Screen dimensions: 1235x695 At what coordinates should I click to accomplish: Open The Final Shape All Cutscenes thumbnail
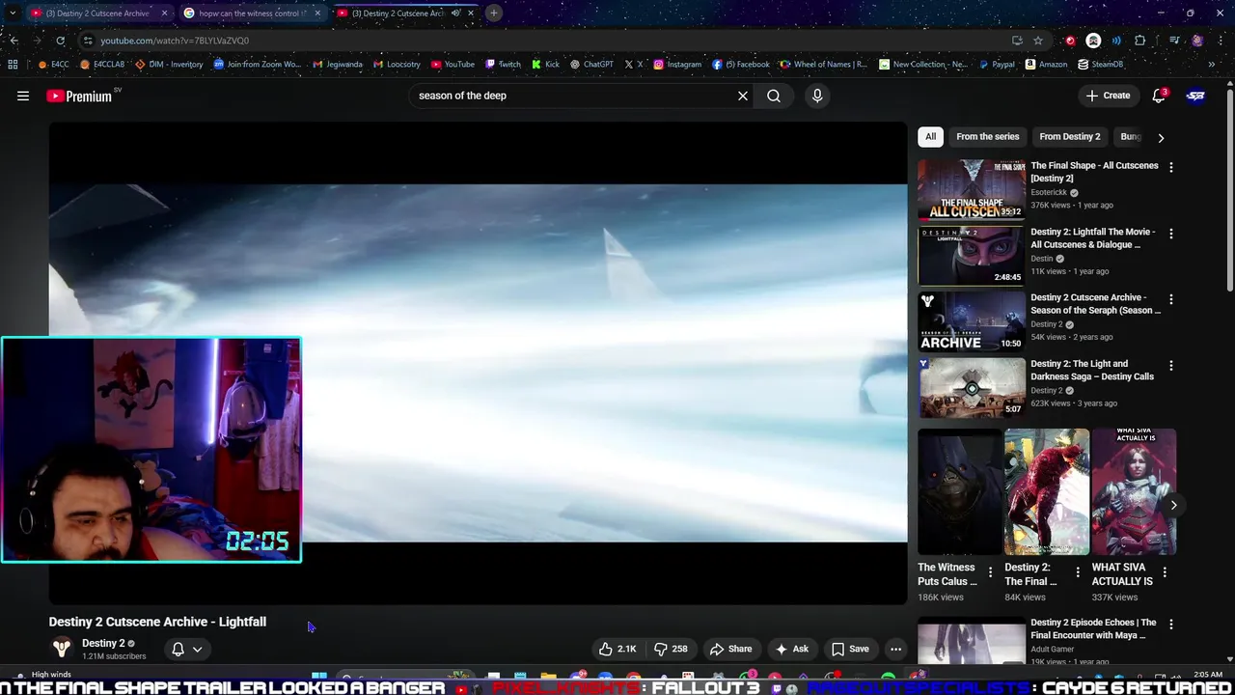(x=972, y=189)
